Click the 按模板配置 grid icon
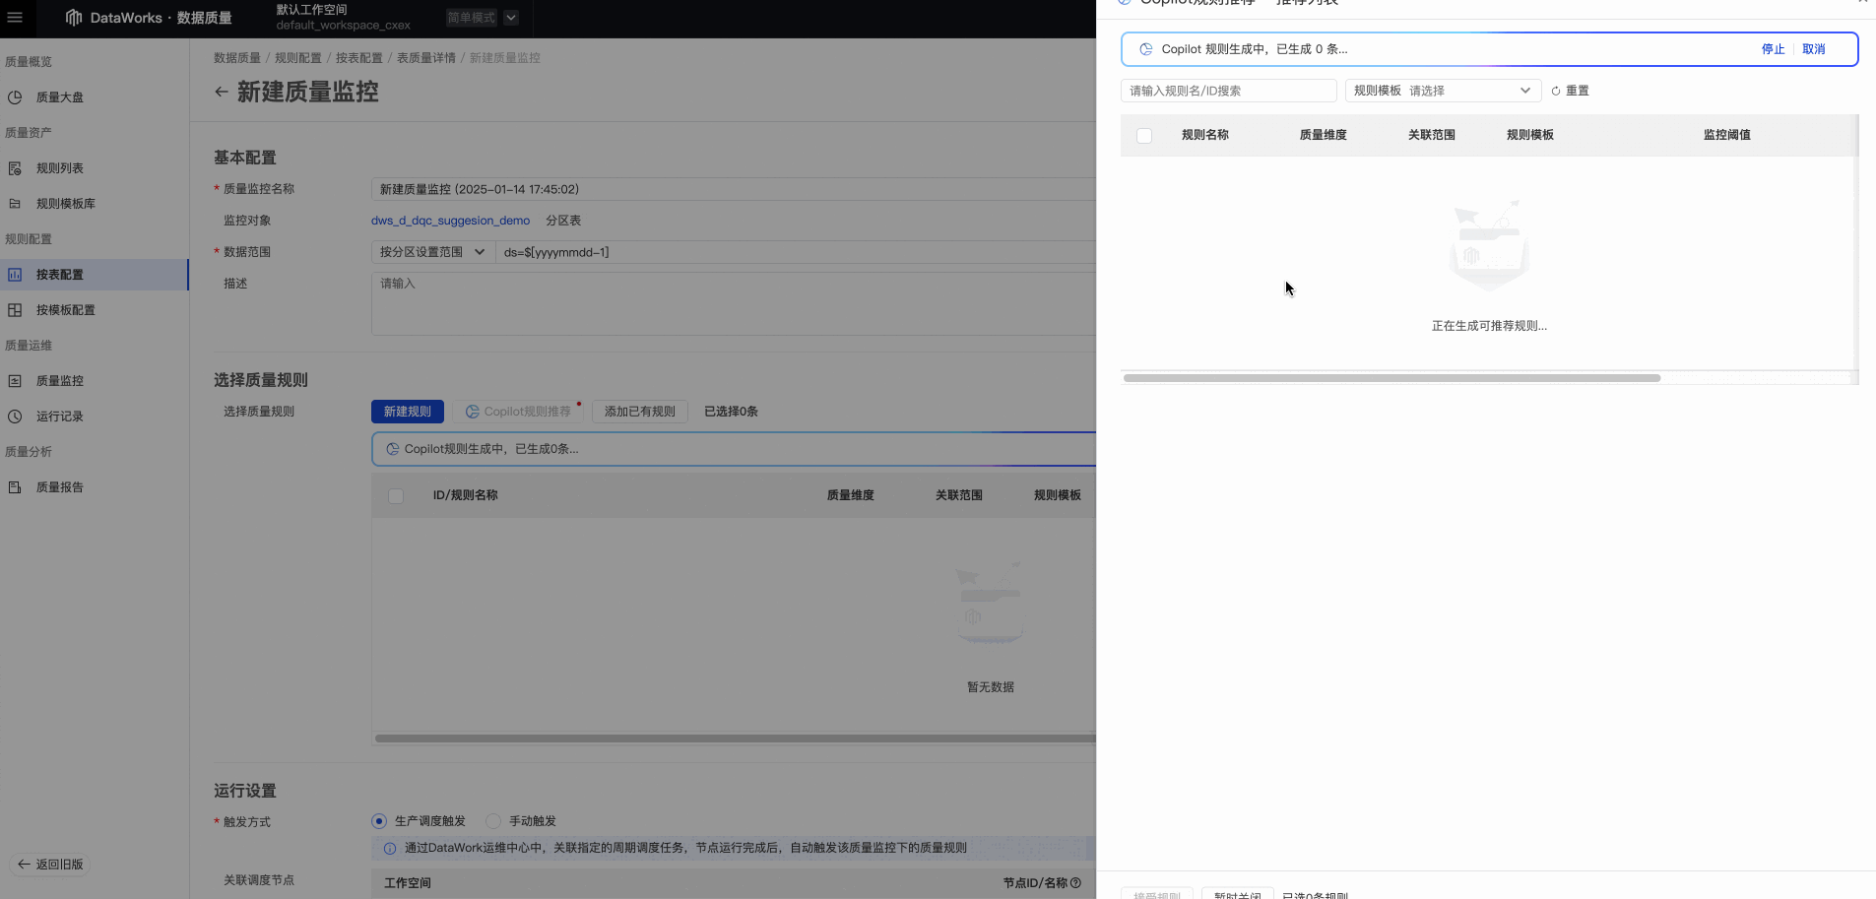This screenshot has width=1876, height=899. coord(15,310)
